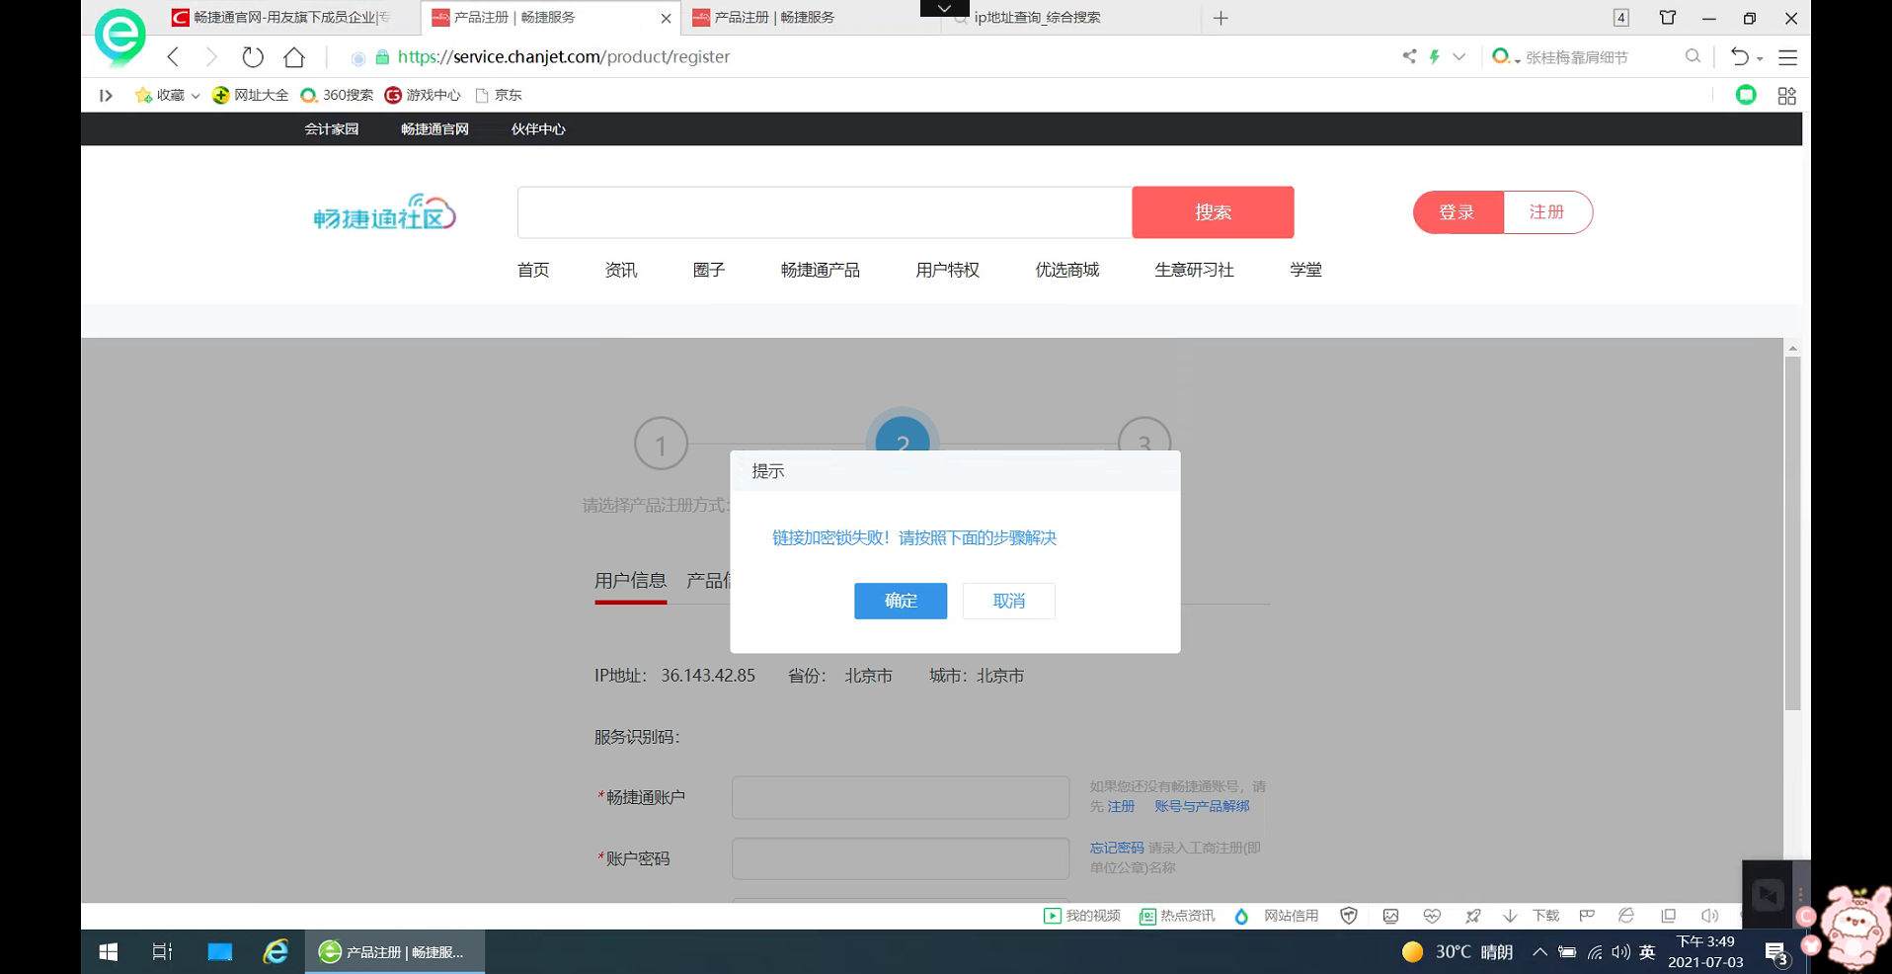Open the 下载 downloads manager
The width and height of the screenshot is (1892, 974).
coord(1532,916)
